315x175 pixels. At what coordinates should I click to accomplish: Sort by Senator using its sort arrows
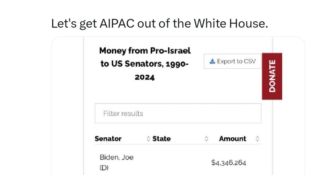click(148, 139)
